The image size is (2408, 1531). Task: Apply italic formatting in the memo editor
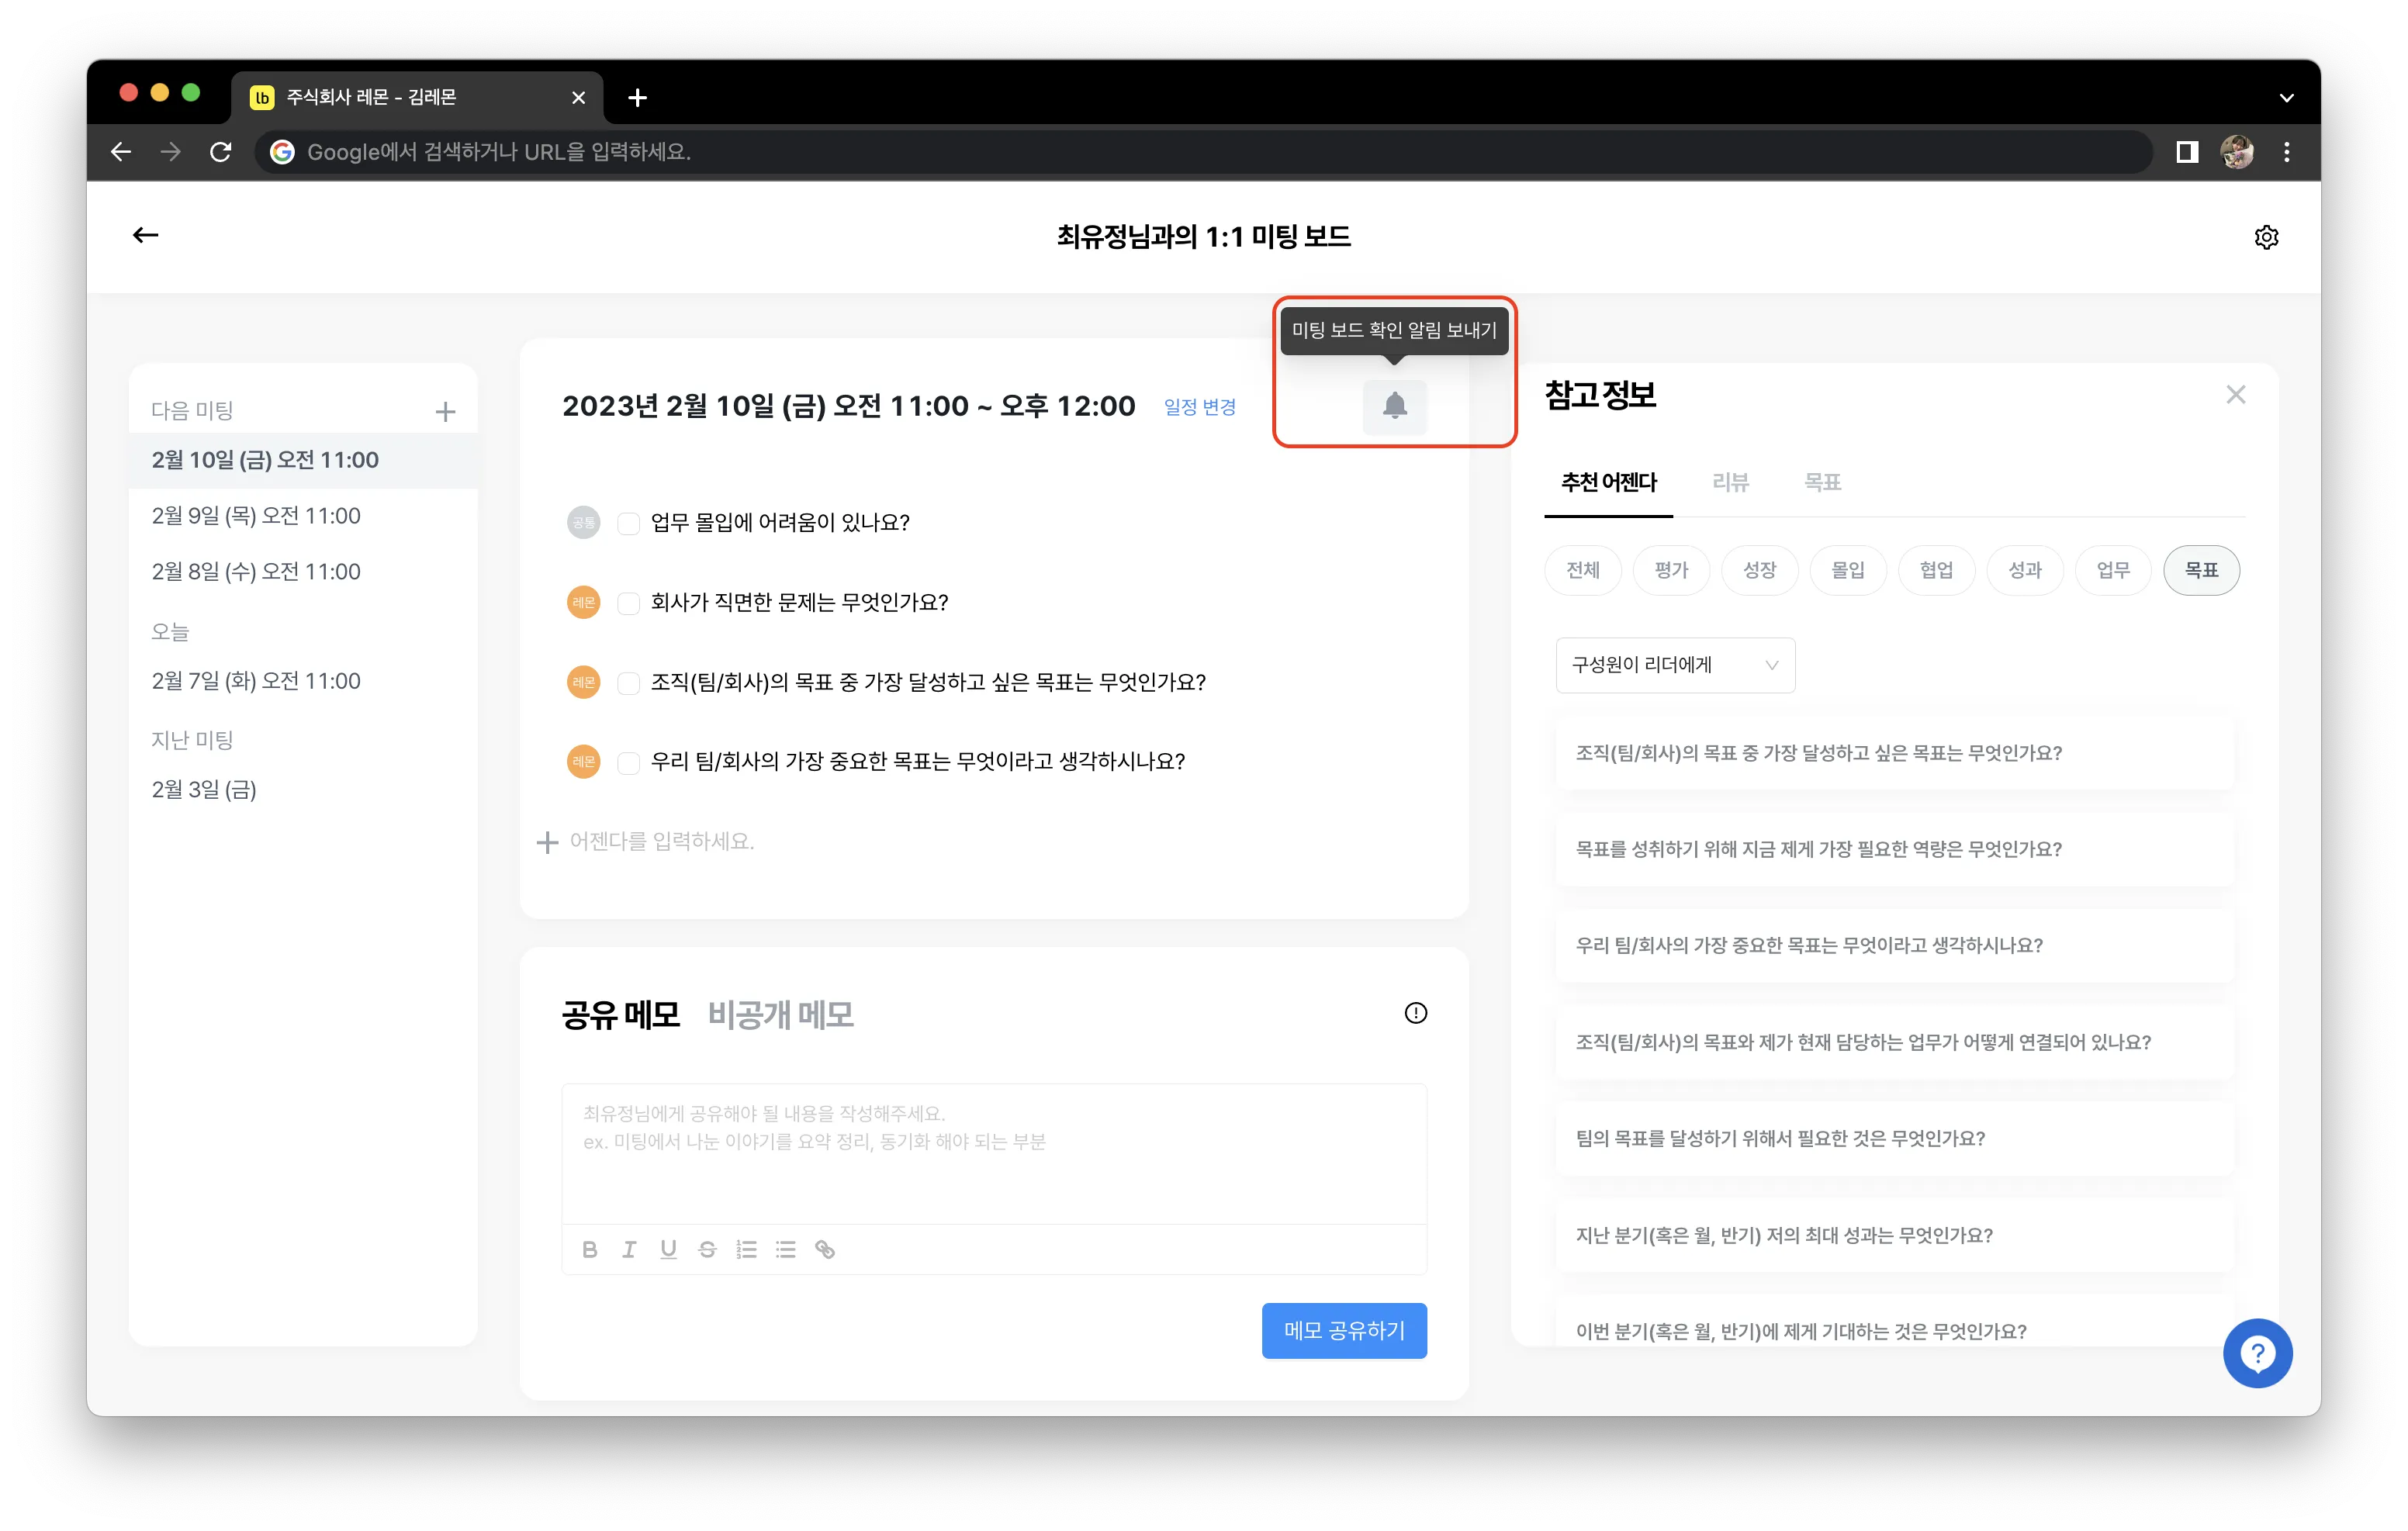click(628, 1249)
